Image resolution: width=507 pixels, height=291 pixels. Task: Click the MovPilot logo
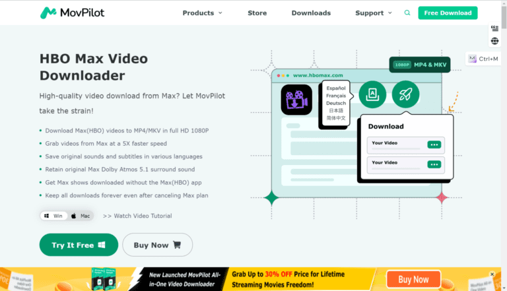(72, 13)
